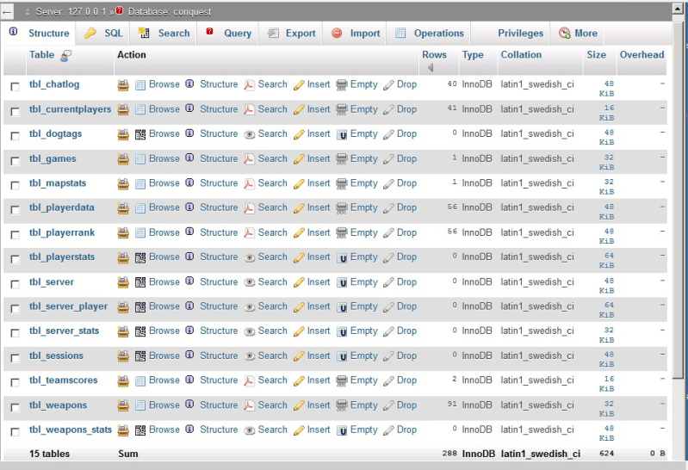
Task: Select the tbl_playerrank checkbox
Action: (15, 235)
